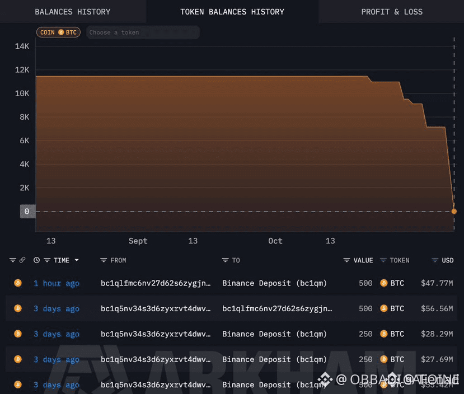Click the $56.56M USD value
This screenshot has width=464, height=394.
(x=437, y=309)
